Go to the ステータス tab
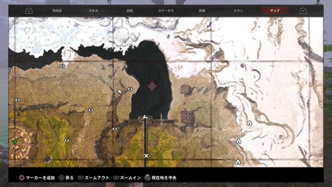The height and width of the screenshot is (187, 332). click(166, 11)
